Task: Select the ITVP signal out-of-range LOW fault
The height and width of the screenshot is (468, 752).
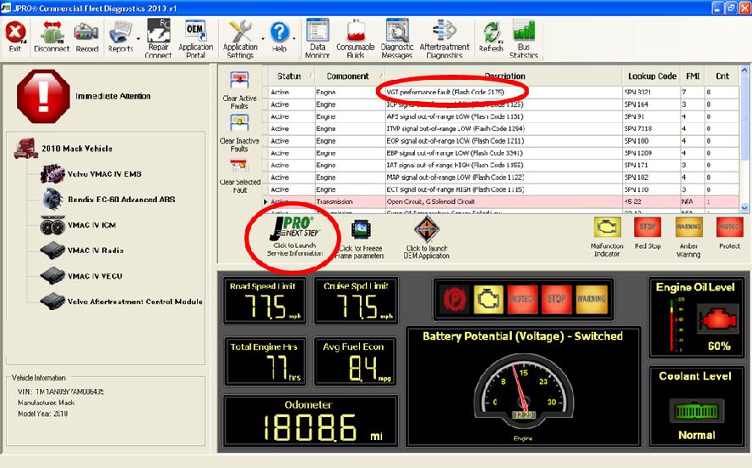Action: pyautogui.click(x=501, y=128)
